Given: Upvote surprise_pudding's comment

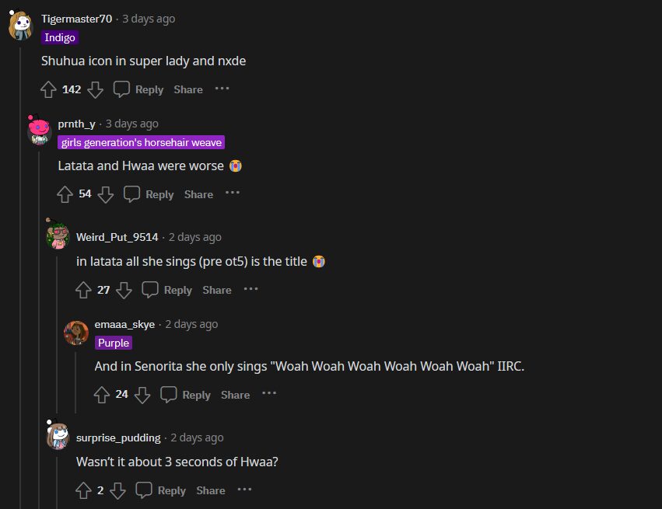Looking at the screenshot, I should [x=83, y=490].
